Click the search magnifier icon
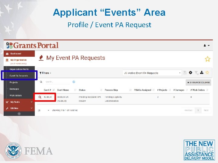218x163 pixels. (x=41, y=82)
